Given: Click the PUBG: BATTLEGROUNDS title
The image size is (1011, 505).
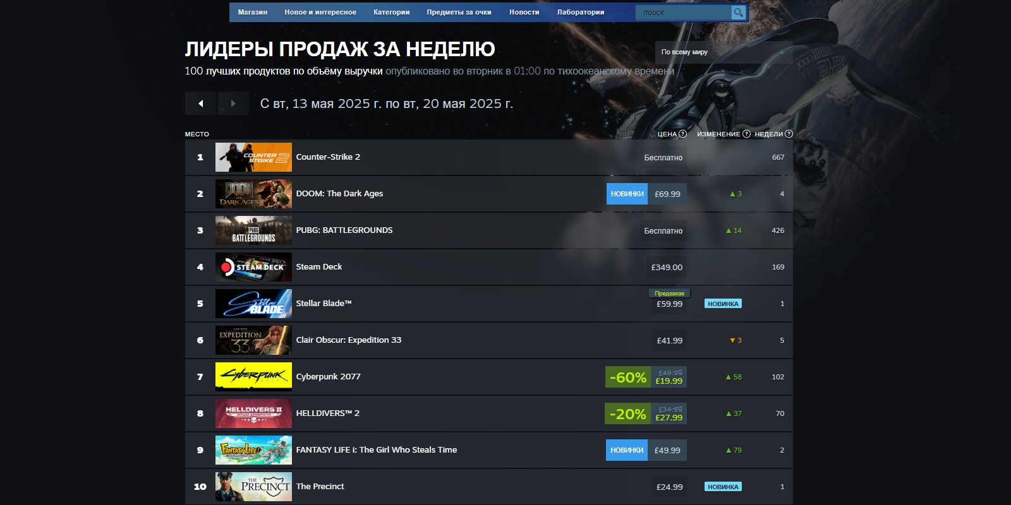Looking at the screenshot, I should (344, 230).
